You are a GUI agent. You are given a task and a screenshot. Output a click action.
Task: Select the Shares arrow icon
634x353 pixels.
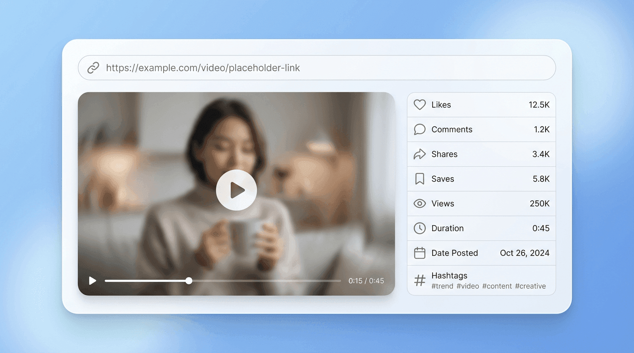(x=419, y=154)
